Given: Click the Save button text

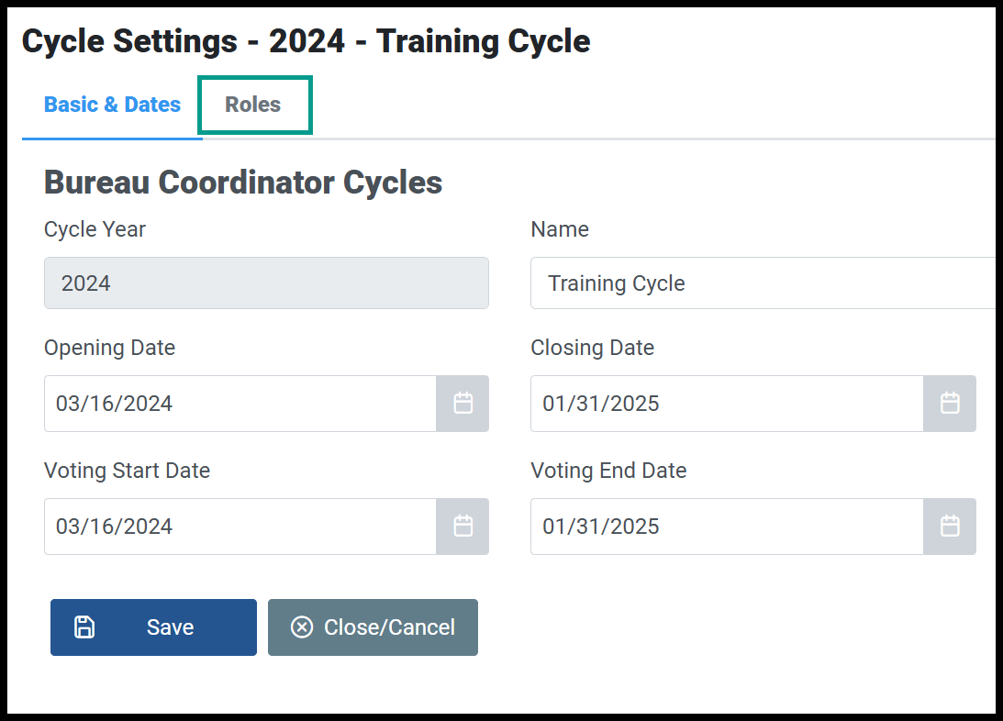Looking at the screenshot, I should pyautogui.click(x=170, y=627).
